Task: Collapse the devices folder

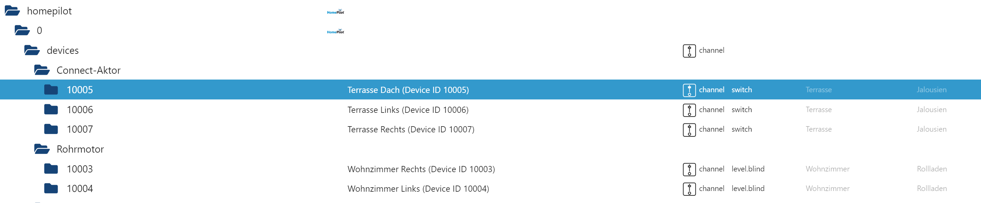Action: point(32,51)
